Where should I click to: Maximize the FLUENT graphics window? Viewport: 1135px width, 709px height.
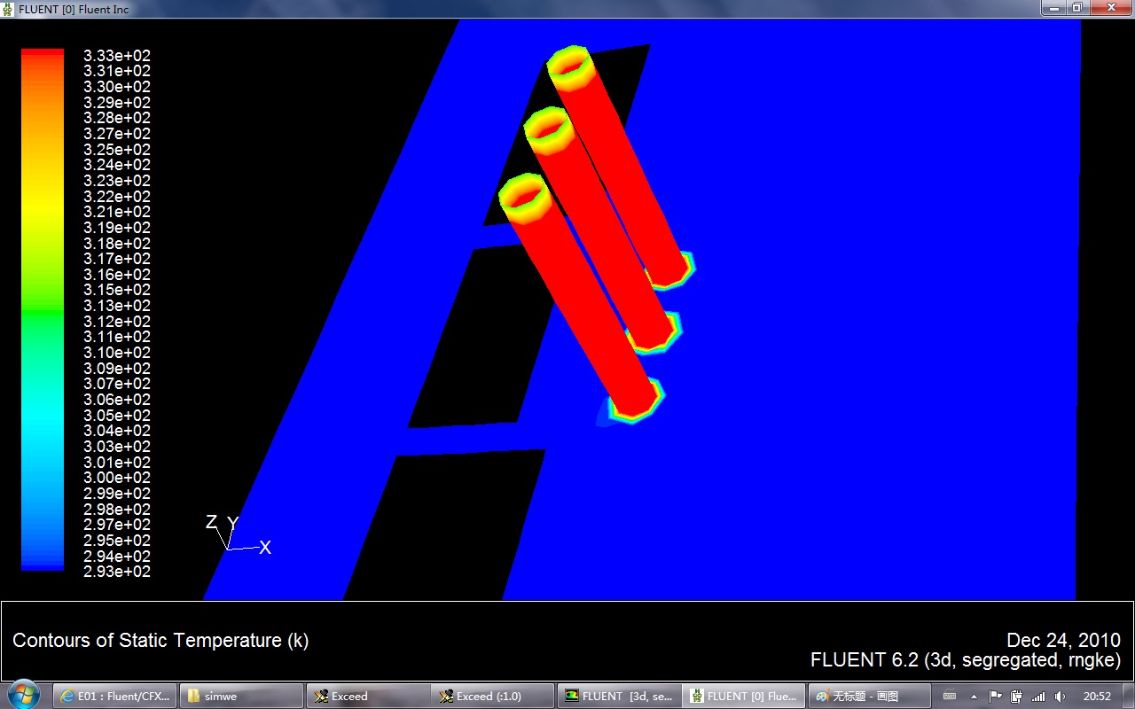1076,8
